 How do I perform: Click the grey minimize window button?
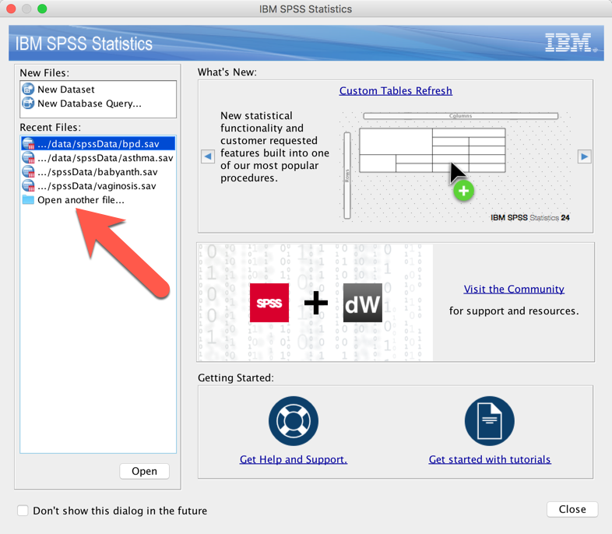click(26, 9)
